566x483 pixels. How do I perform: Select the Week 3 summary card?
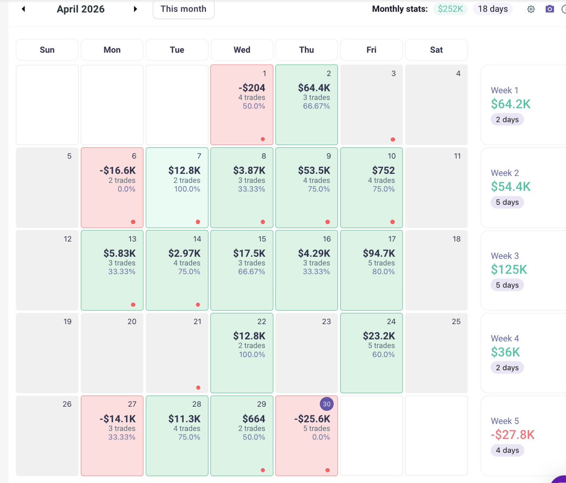point(524,270)
